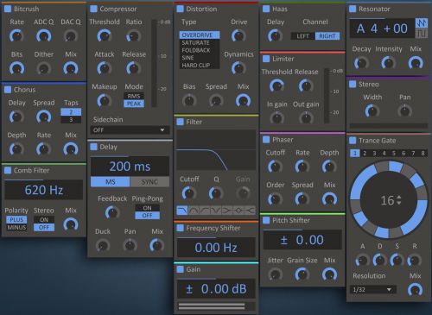Select the low-shelf filter shape icon
Viewport: 432px width, 315px height.
[x=227, y=211]
